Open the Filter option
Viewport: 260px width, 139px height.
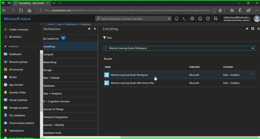tap(107, 38)
